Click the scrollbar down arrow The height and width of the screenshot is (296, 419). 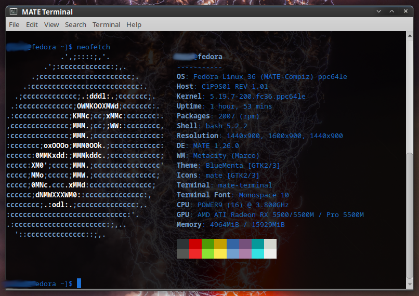click(410, 284)
